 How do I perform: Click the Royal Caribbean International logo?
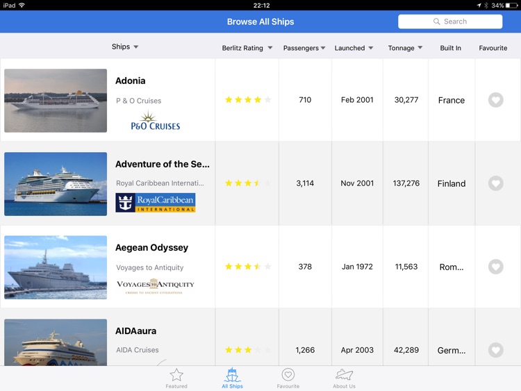click(156, 203)
